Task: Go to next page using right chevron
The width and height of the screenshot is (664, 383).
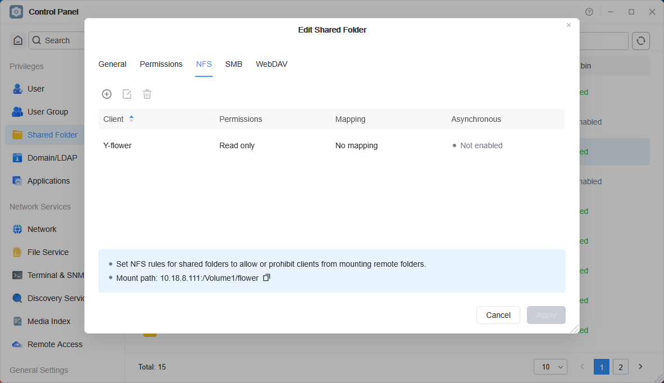Action: click(x=640, y=366)
